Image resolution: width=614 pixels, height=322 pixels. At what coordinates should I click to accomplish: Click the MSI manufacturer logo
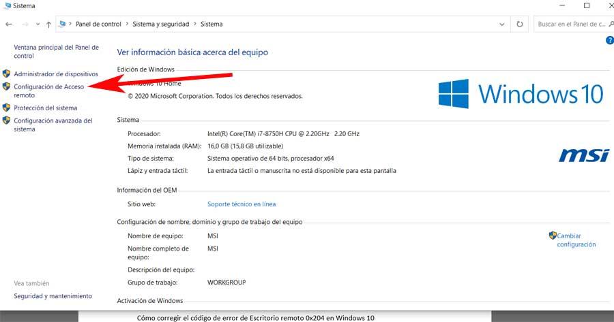[x=584, y=155]
